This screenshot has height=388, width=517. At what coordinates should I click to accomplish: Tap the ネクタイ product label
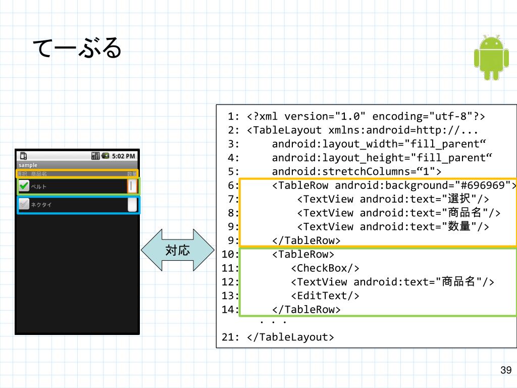point(41,205)
